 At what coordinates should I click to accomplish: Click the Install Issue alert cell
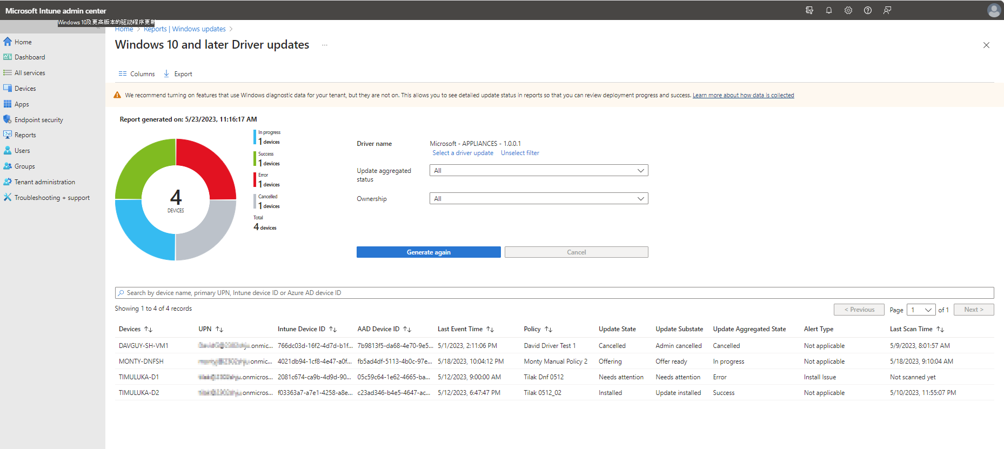820,377
